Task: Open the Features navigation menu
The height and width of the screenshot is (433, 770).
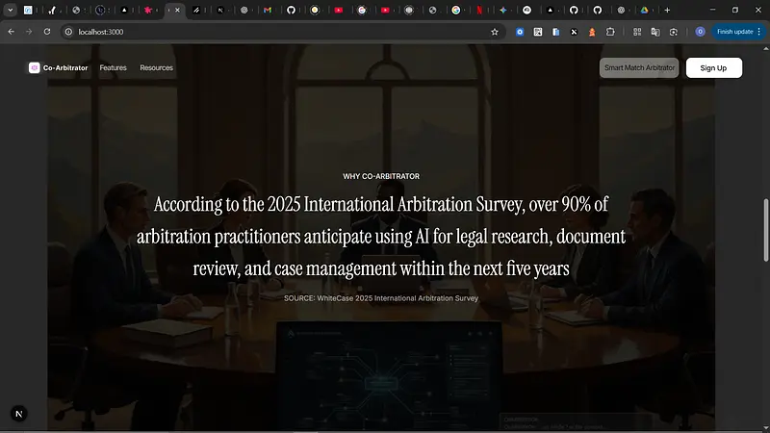Action: pyautogui.click(x=113, y=68)
